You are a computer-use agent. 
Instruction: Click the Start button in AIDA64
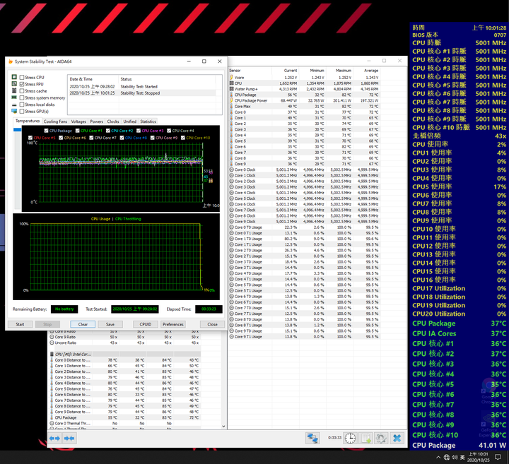click(20, 324)
